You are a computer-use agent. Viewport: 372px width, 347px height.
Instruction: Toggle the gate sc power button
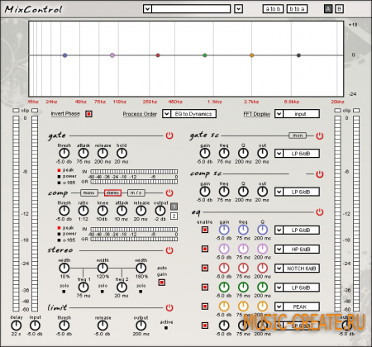[x=319, y=135]
